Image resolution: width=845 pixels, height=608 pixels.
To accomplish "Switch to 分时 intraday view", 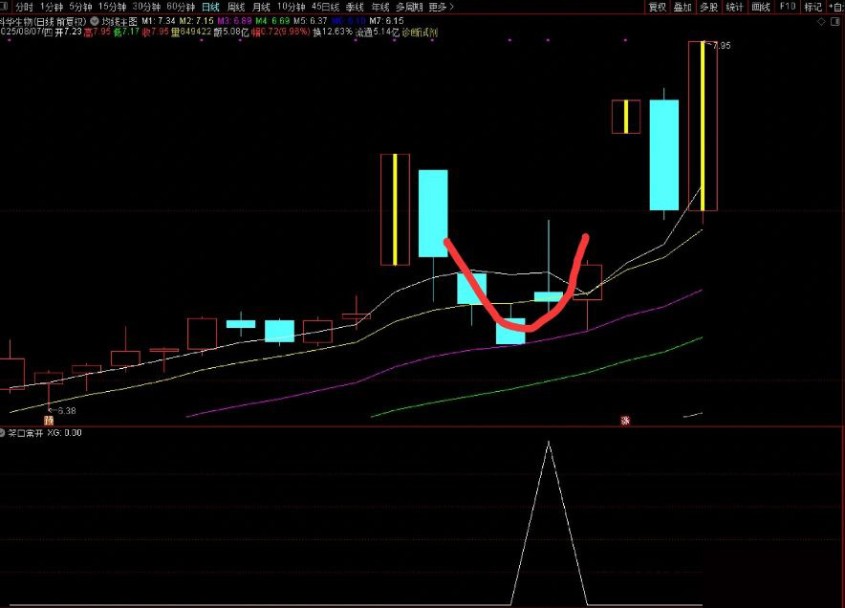I will (24, 7).
